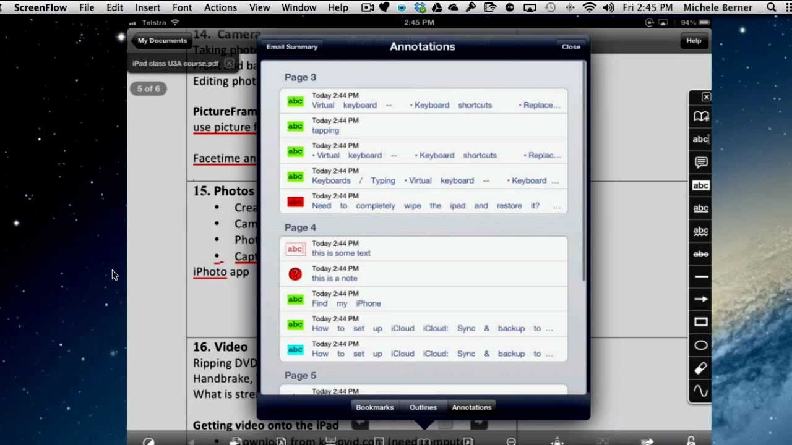
Task: Open annotation 'Find my iPhone'
Action: pos(423,299)
